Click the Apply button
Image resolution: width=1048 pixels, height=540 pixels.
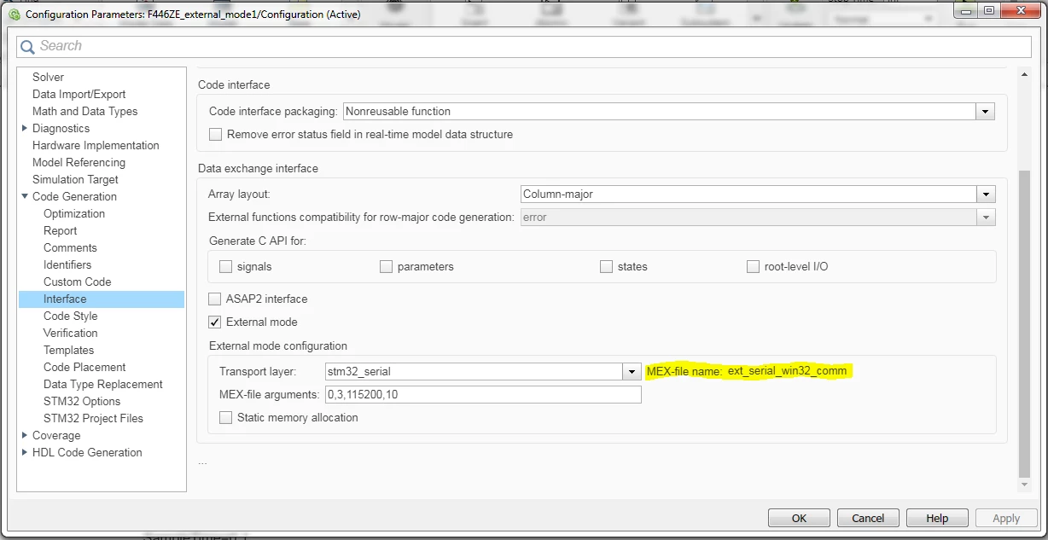1006,518
